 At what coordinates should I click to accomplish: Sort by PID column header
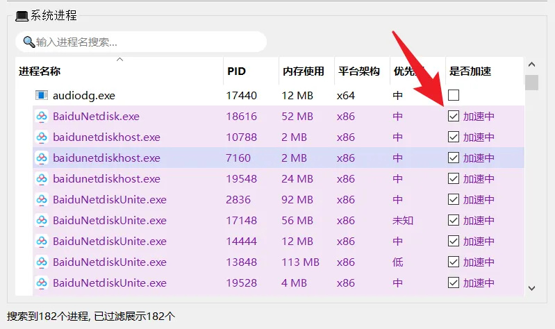(251, 71)
